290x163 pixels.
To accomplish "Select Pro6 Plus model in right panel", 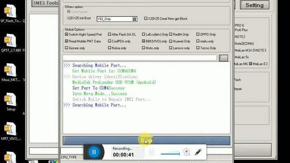I will 241,30.
